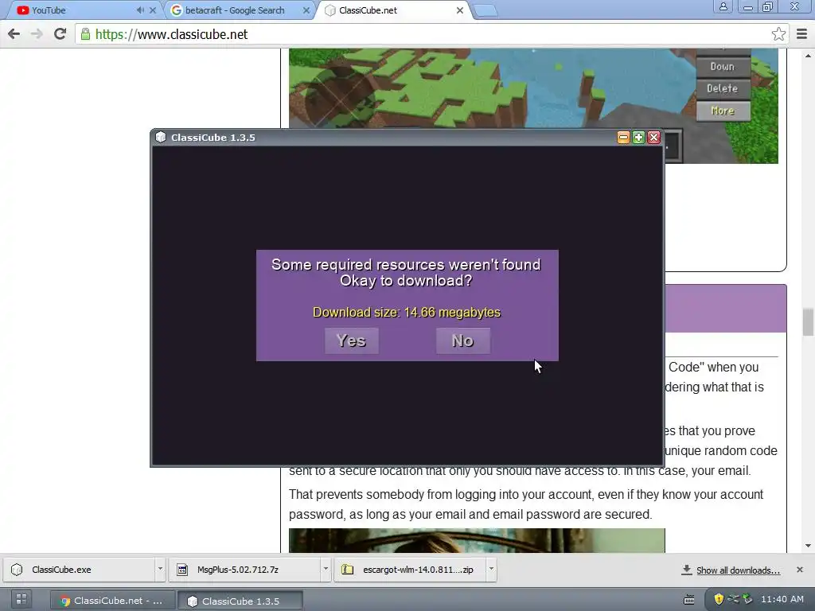Close the ClassiCube 1.3.5 window
Screen dimensions: 815x611
click(654, 137)
